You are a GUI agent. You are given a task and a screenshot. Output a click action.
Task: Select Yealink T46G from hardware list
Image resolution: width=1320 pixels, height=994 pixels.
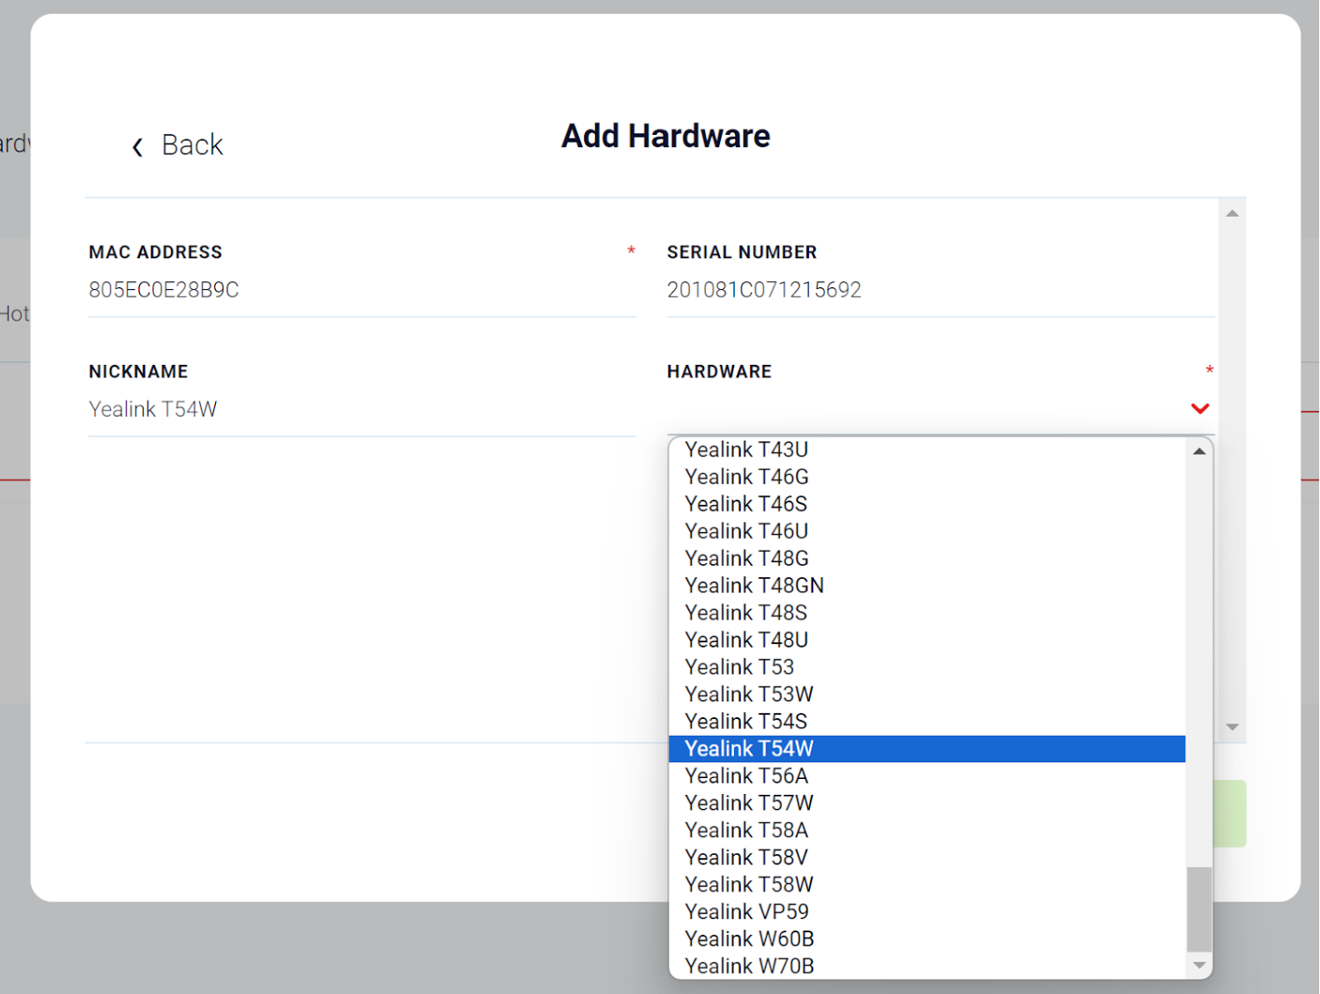pyautogui.click(x=927, y=477)
